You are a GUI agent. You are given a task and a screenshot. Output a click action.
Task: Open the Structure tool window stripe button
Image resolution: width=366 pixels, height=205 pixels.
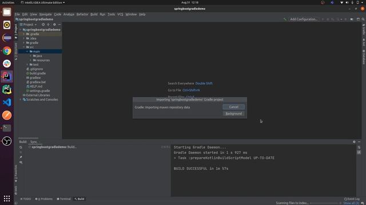(x=16, y=51)
